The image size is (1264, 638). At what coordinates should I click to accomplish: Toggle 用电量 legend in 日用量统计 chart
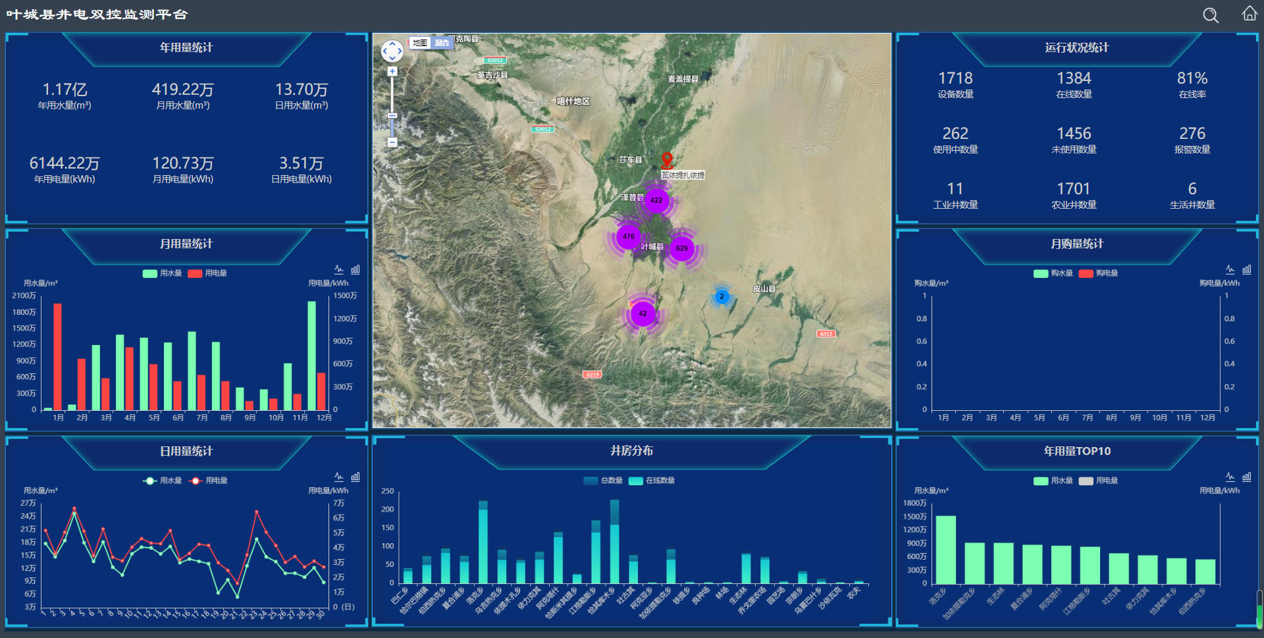208,481
